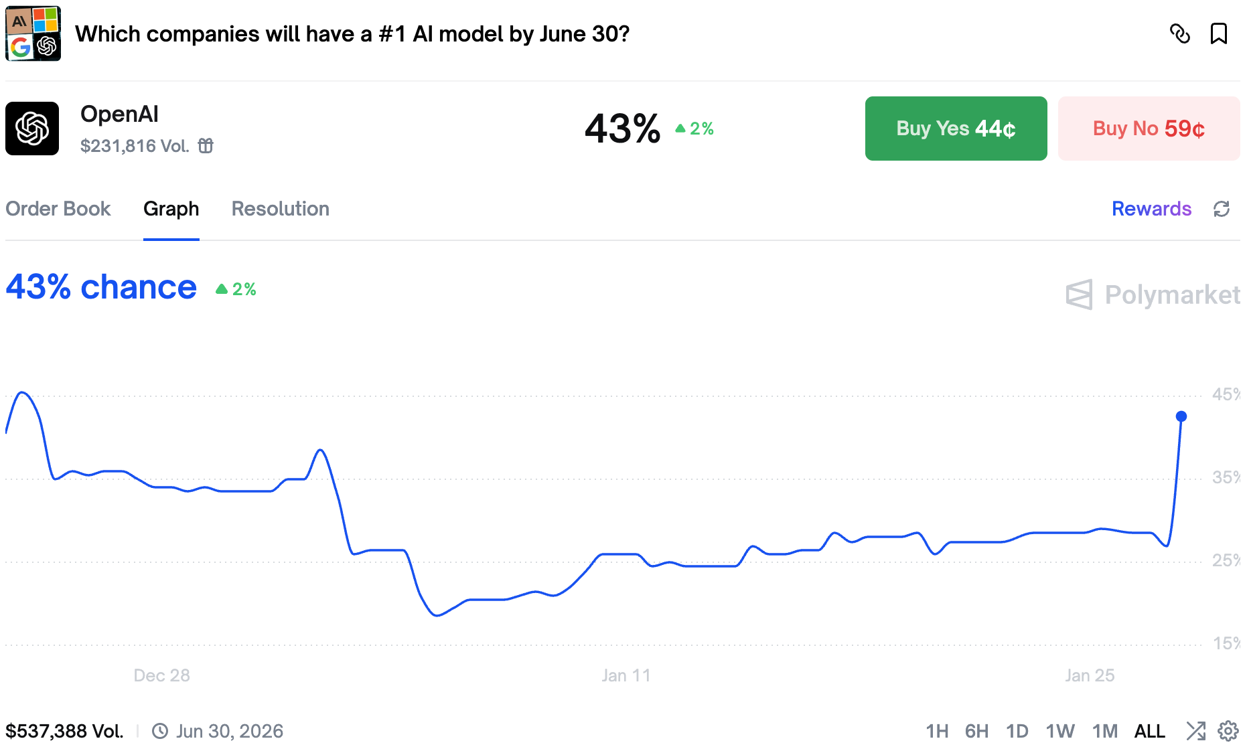Click the market thumbnail with company logos
The width and height of the screenshot is (1247, 747).
tap(33, 33)
